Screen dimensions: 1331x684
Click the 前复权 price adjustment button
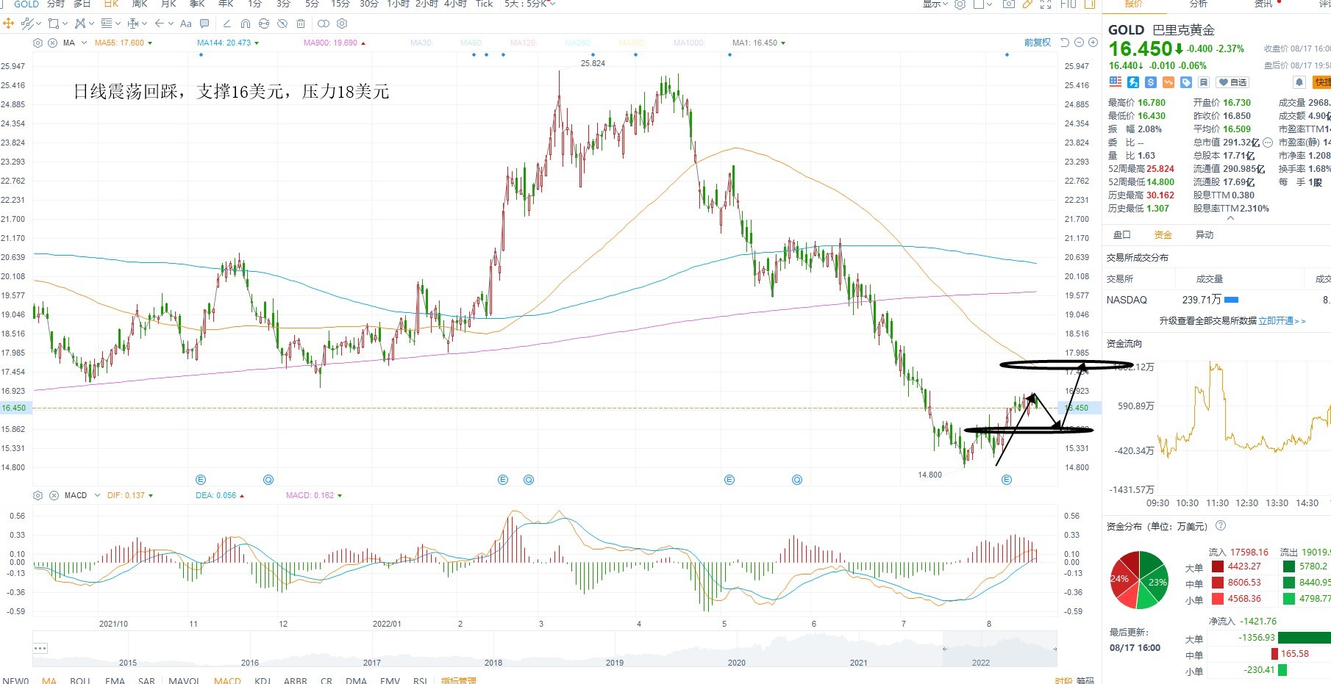click(1038, 43)
